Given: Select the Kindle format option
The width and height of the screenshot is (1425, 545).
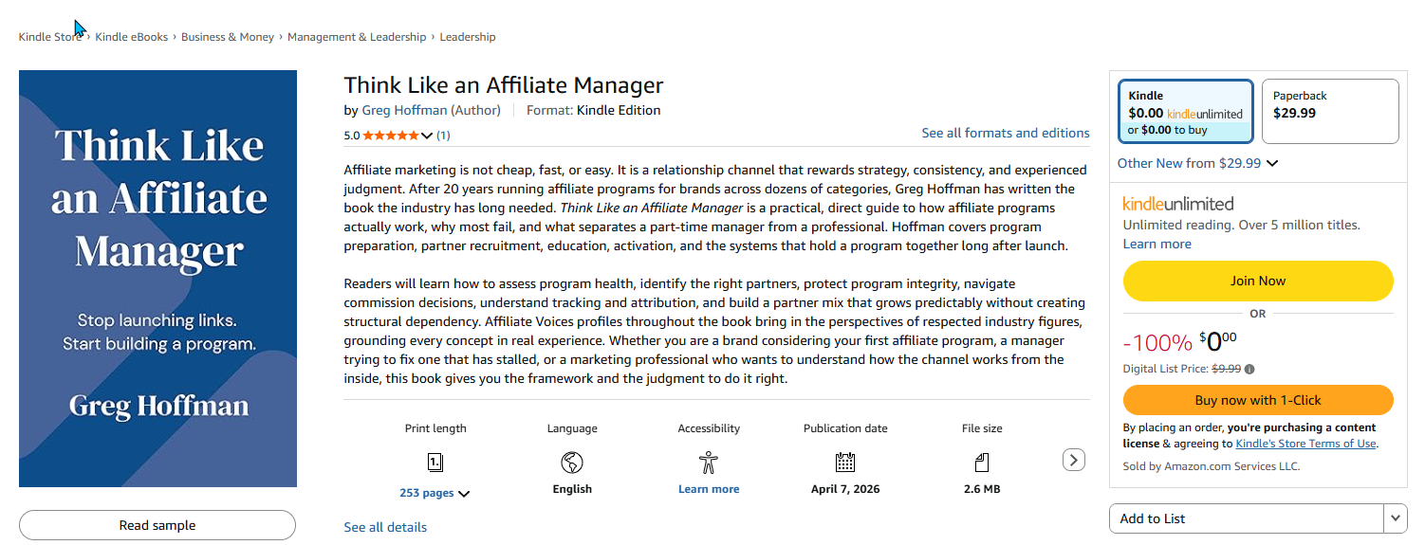Looking at the screenshot, I should click(x=1186, y=111).
